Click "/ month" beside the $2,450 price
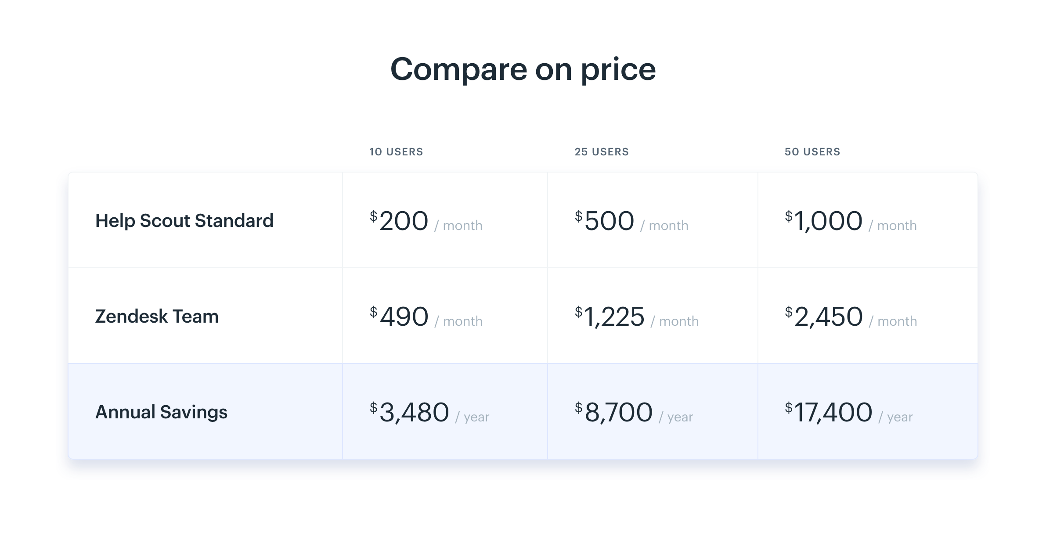This screenshot has width=1046, height=536. [893, 321]
